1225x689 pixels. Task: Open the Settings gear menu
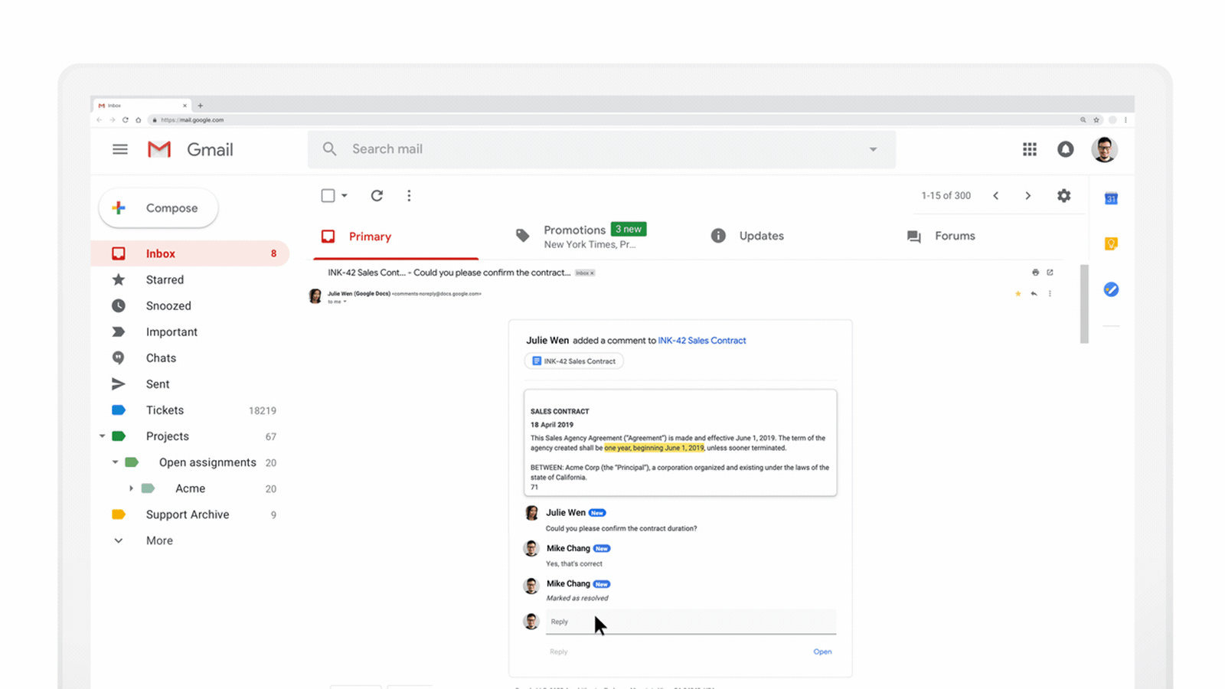pyautogui.click(x=1063, y=196)
